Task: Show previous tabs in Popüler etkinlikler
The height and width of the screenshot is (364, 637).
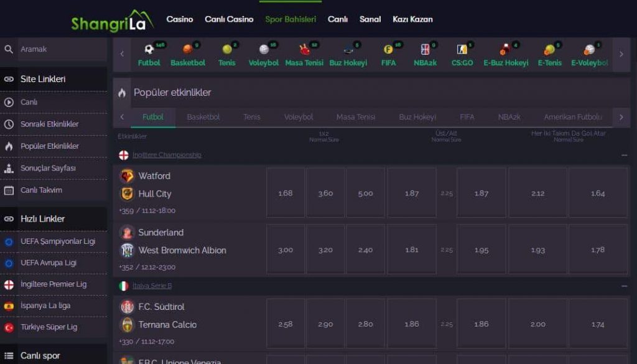Action: tap(122, 117)
